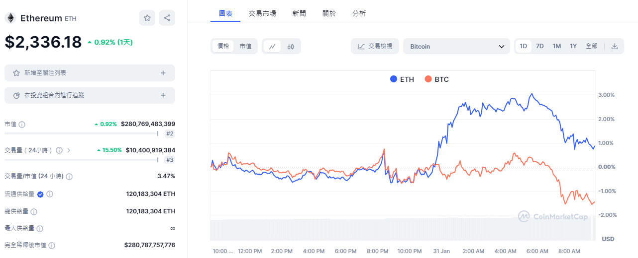Click volume value $10,400,919,384
638x258 pixels.
[x=150, y=150]
